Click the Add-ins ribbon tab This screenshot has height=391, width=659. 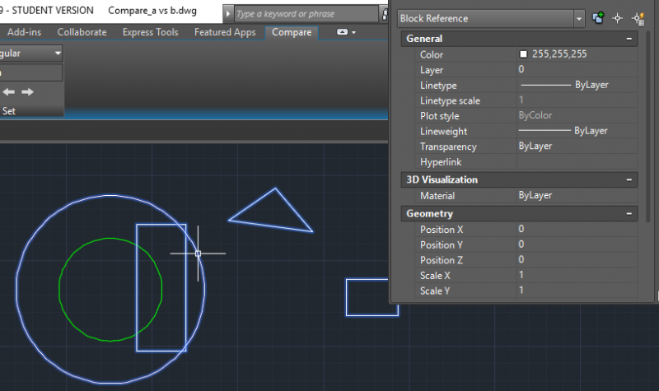[x=25, y=32]
